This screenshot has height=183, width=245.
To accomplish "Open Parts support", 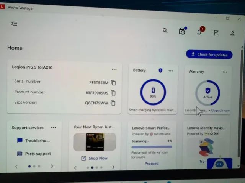I will click(x=34, y=154).
